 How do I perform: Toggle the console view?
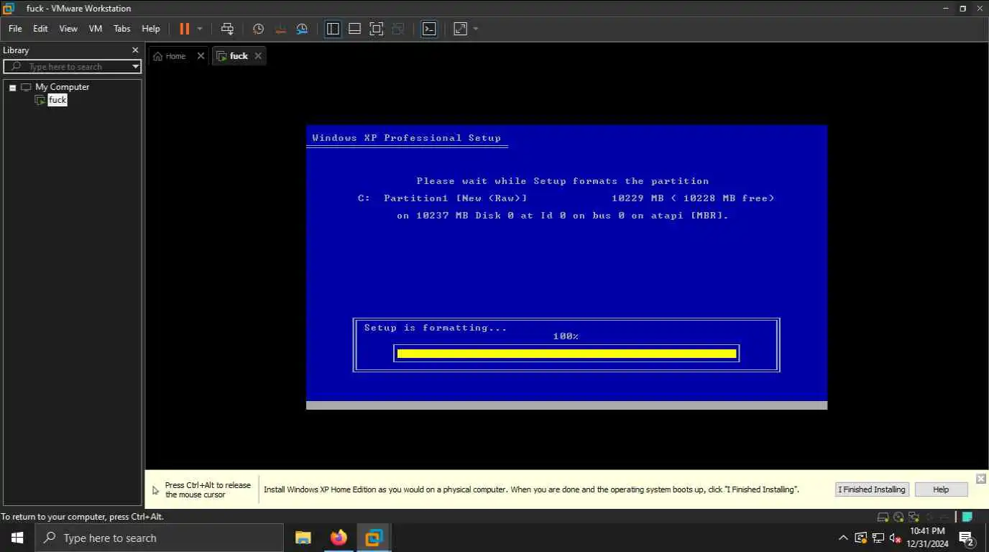(x=429, y=29)
